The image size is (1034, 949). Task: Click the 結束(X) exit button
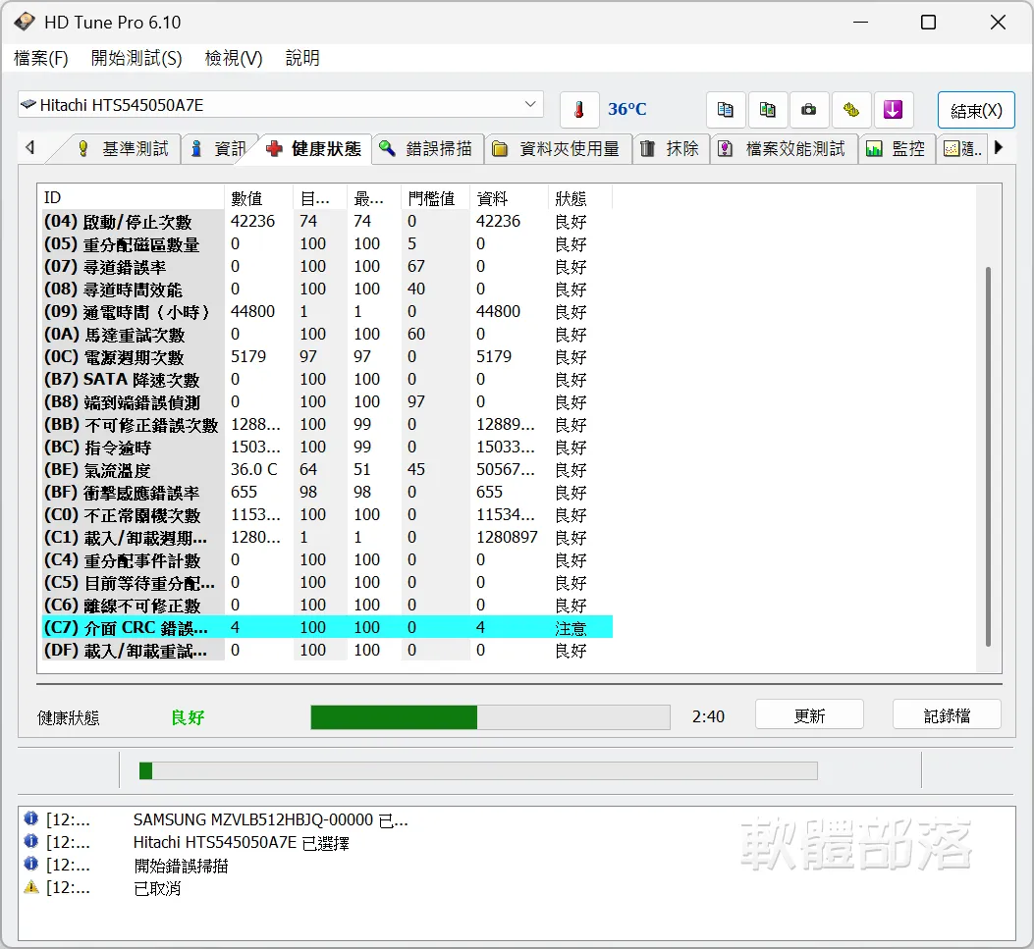(x=976, y=110)
